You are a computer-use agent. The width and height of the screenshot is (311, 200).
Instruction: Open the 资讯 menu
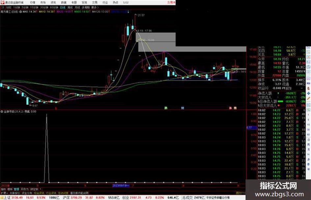coord(53,3)
